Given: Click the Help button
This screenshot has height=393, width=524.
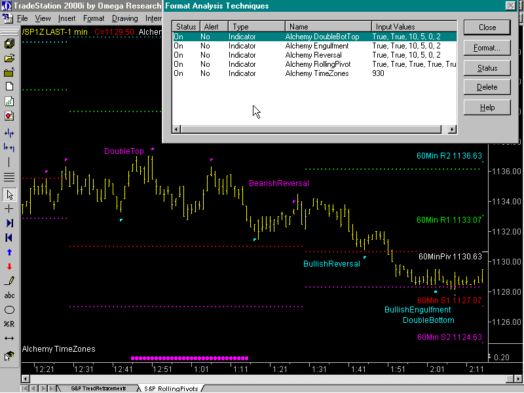Looking at the screenshot, I should [487, 107].
